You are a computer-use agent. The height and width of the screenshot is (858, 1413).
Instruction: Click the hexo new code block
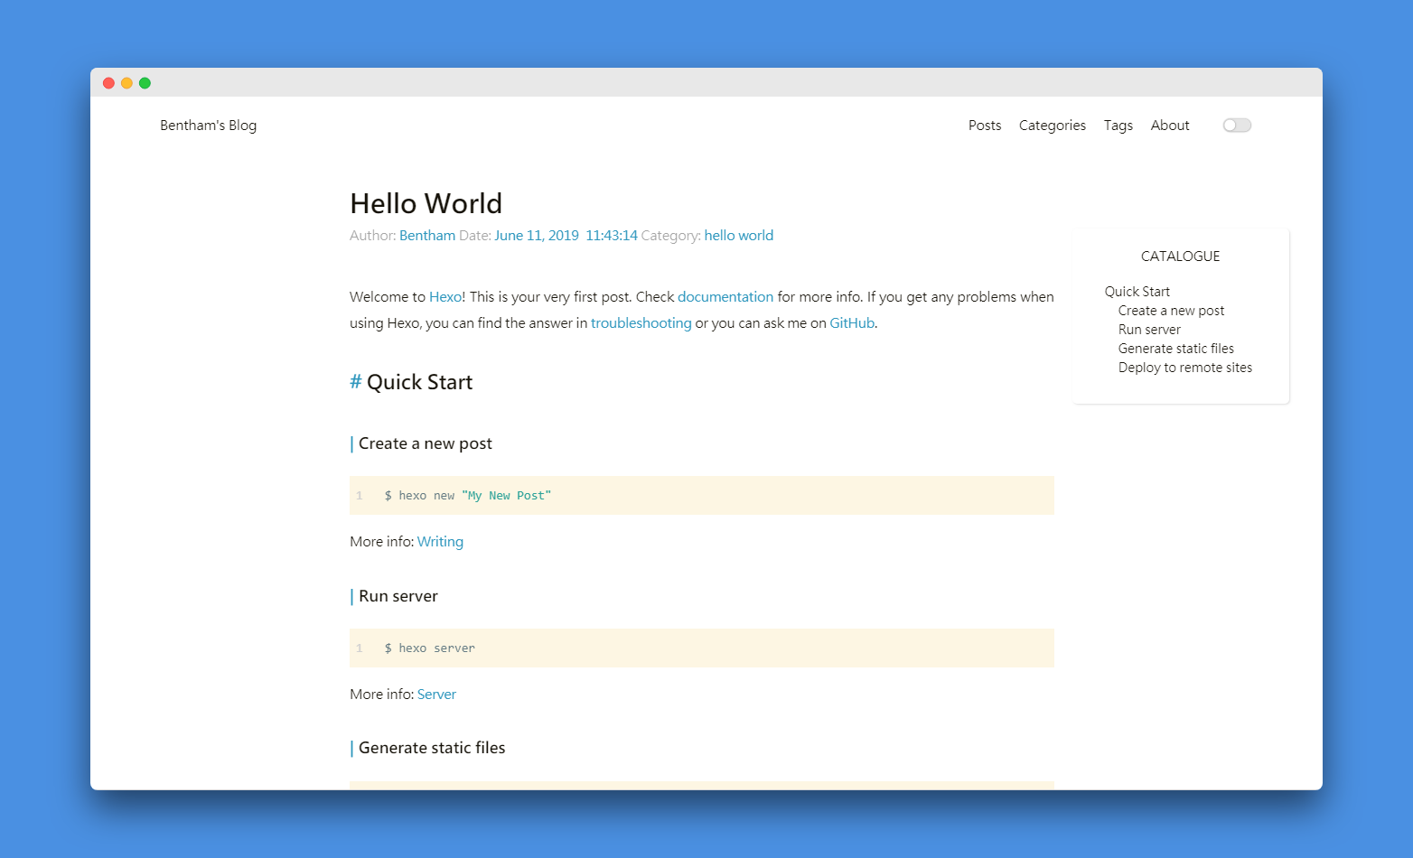point(702,496)
